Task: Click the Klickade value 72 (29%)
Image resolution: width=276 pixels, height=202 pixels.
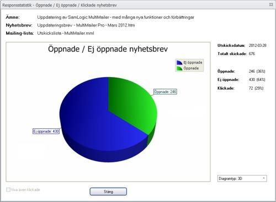Action: [x=256, y=88]
